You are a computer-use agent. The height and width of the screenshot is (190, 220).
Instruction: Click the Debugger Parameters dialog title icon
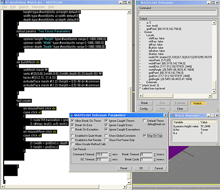pyautogui.click(x=72, y=115)
